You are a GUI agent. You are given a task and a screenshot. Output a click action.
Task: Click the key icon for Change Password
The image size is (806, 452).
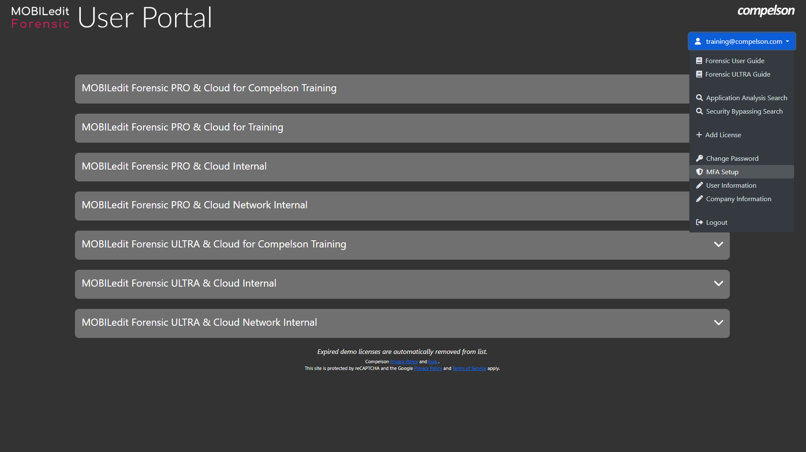[x=700, y=159]
